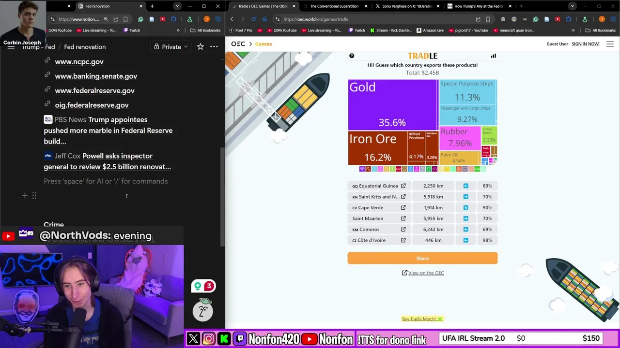Click the OEC logo in site header

pos(238,44)
